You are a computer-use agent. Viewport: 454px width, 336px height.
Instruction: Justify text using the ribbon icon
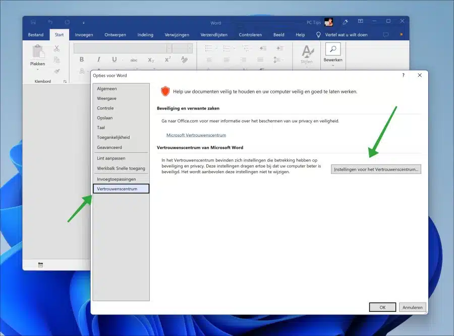[260, 60]
